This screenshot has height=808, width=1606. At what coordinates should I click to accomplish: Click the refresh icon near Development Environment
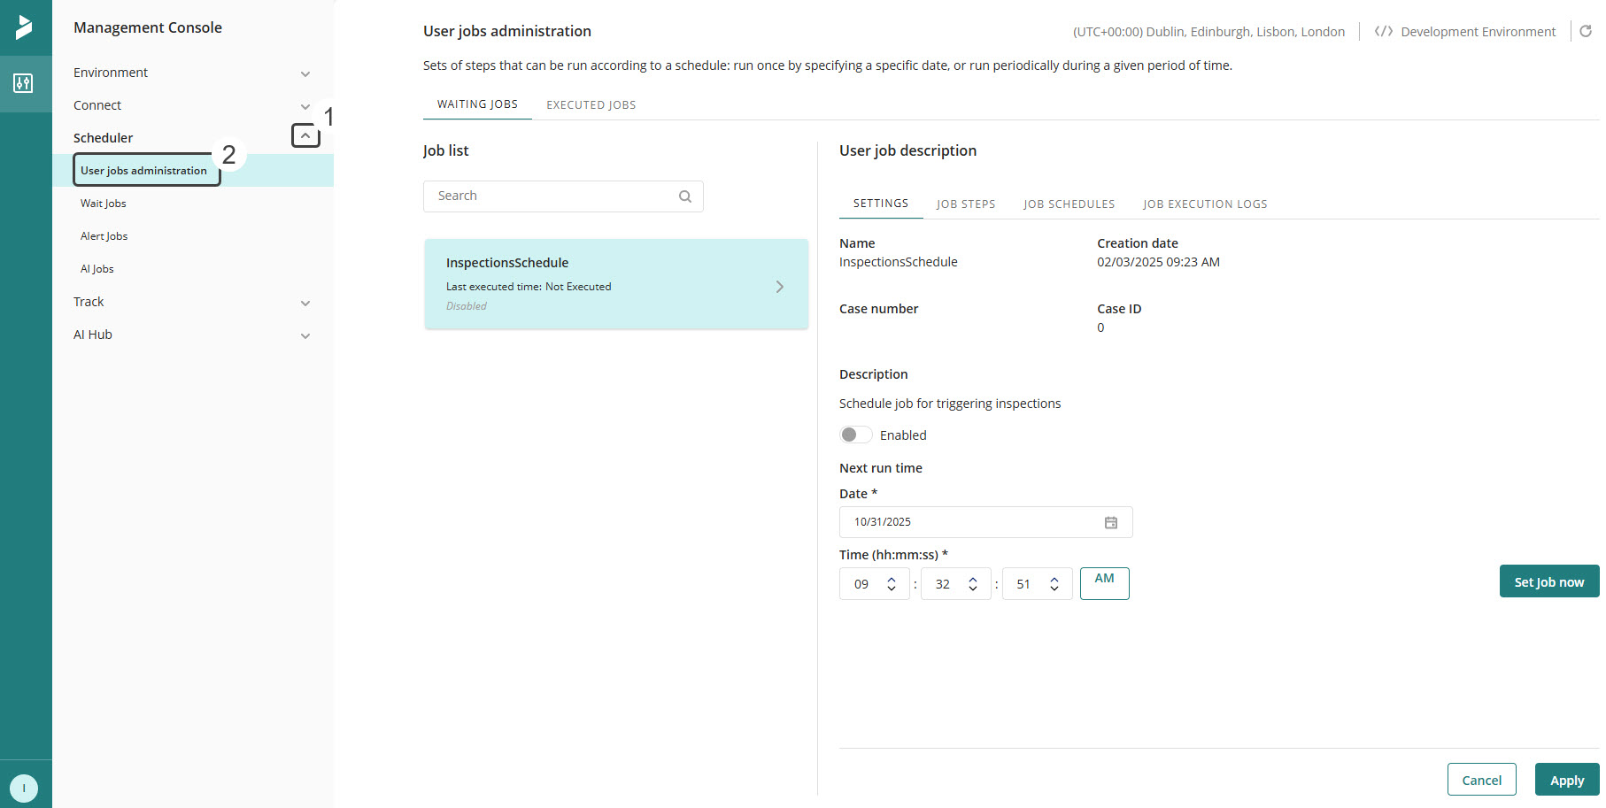click(1586, 31)
